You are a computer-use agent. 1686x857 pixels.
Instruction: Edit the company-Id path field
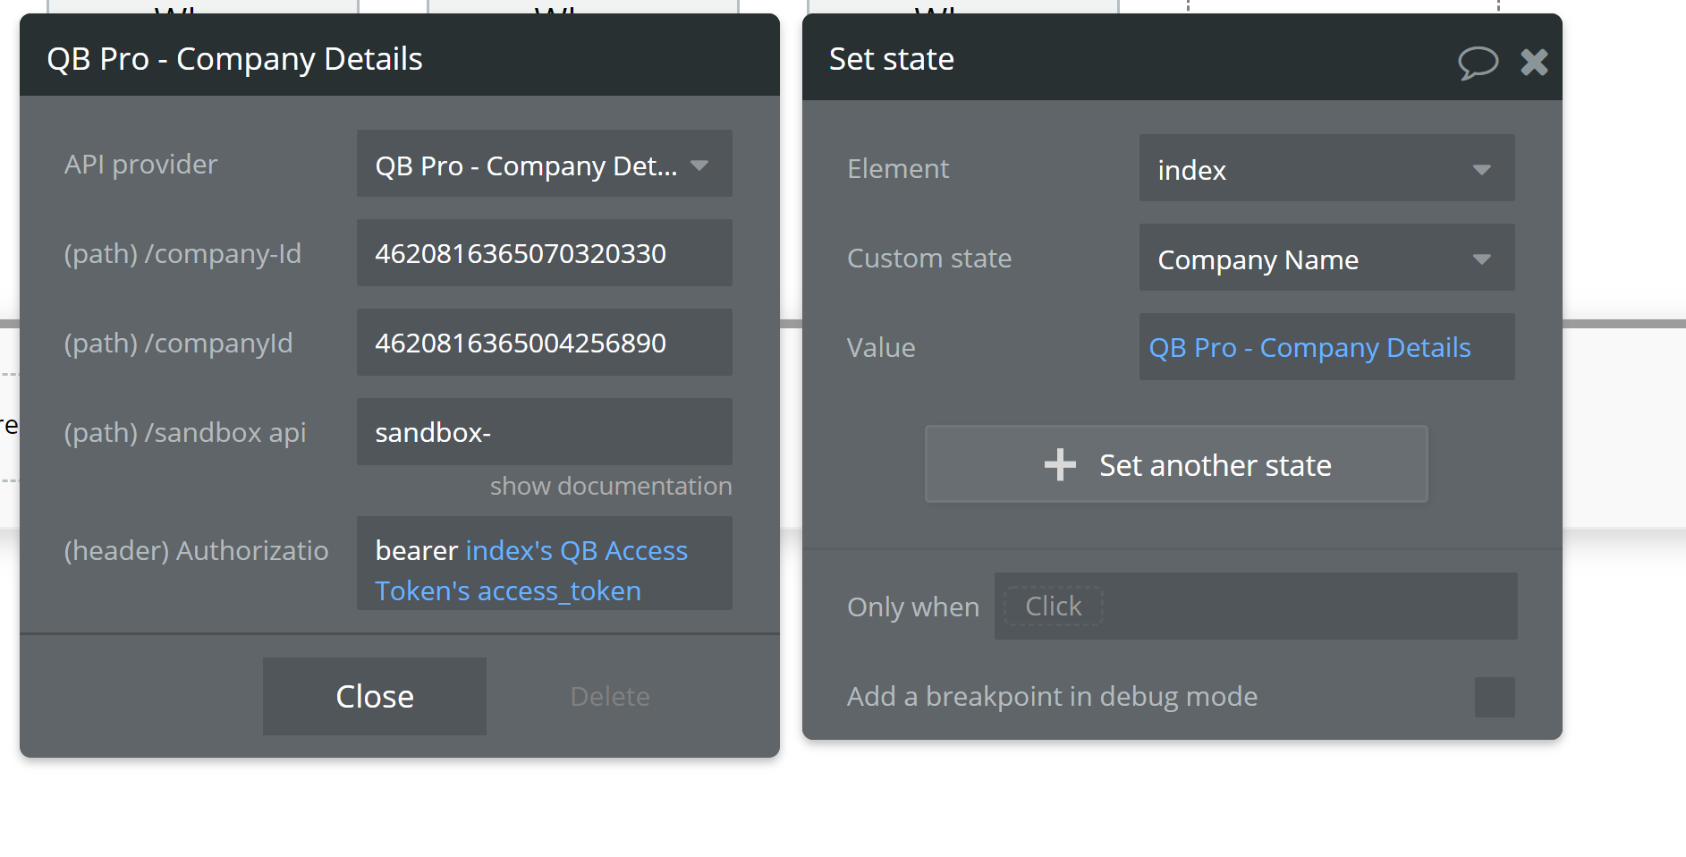[544, 253]
